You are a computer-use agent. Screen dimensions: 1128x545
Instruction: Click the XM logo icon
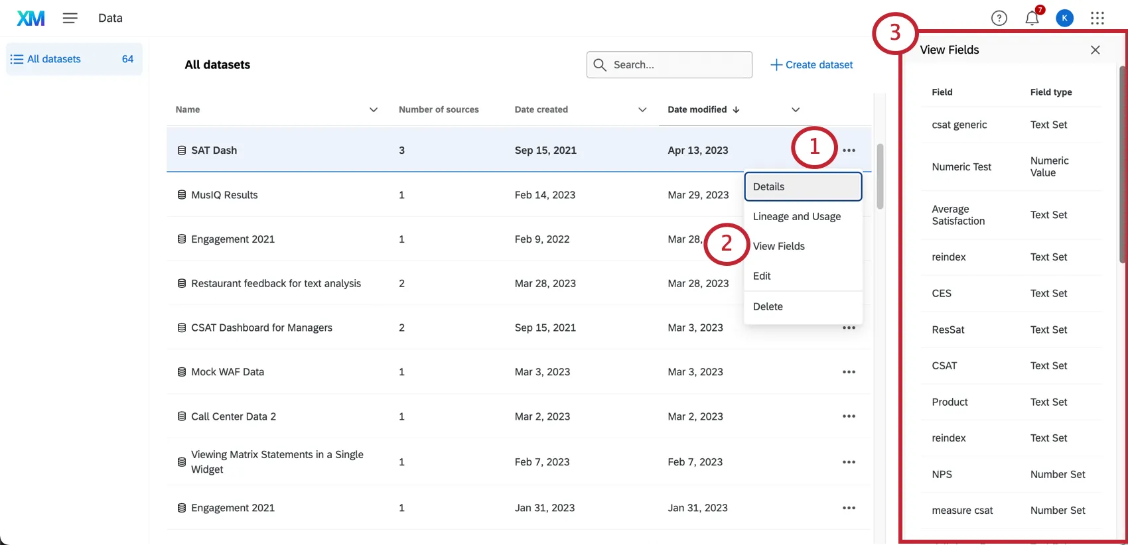(x=31, y=18)
